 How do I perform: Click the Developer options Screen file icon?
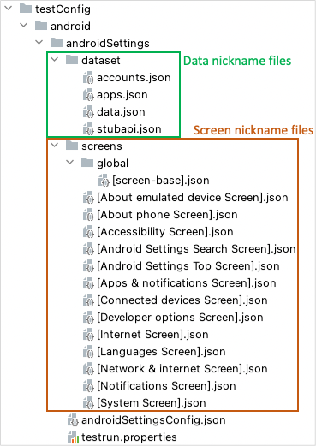coord(88,318)
